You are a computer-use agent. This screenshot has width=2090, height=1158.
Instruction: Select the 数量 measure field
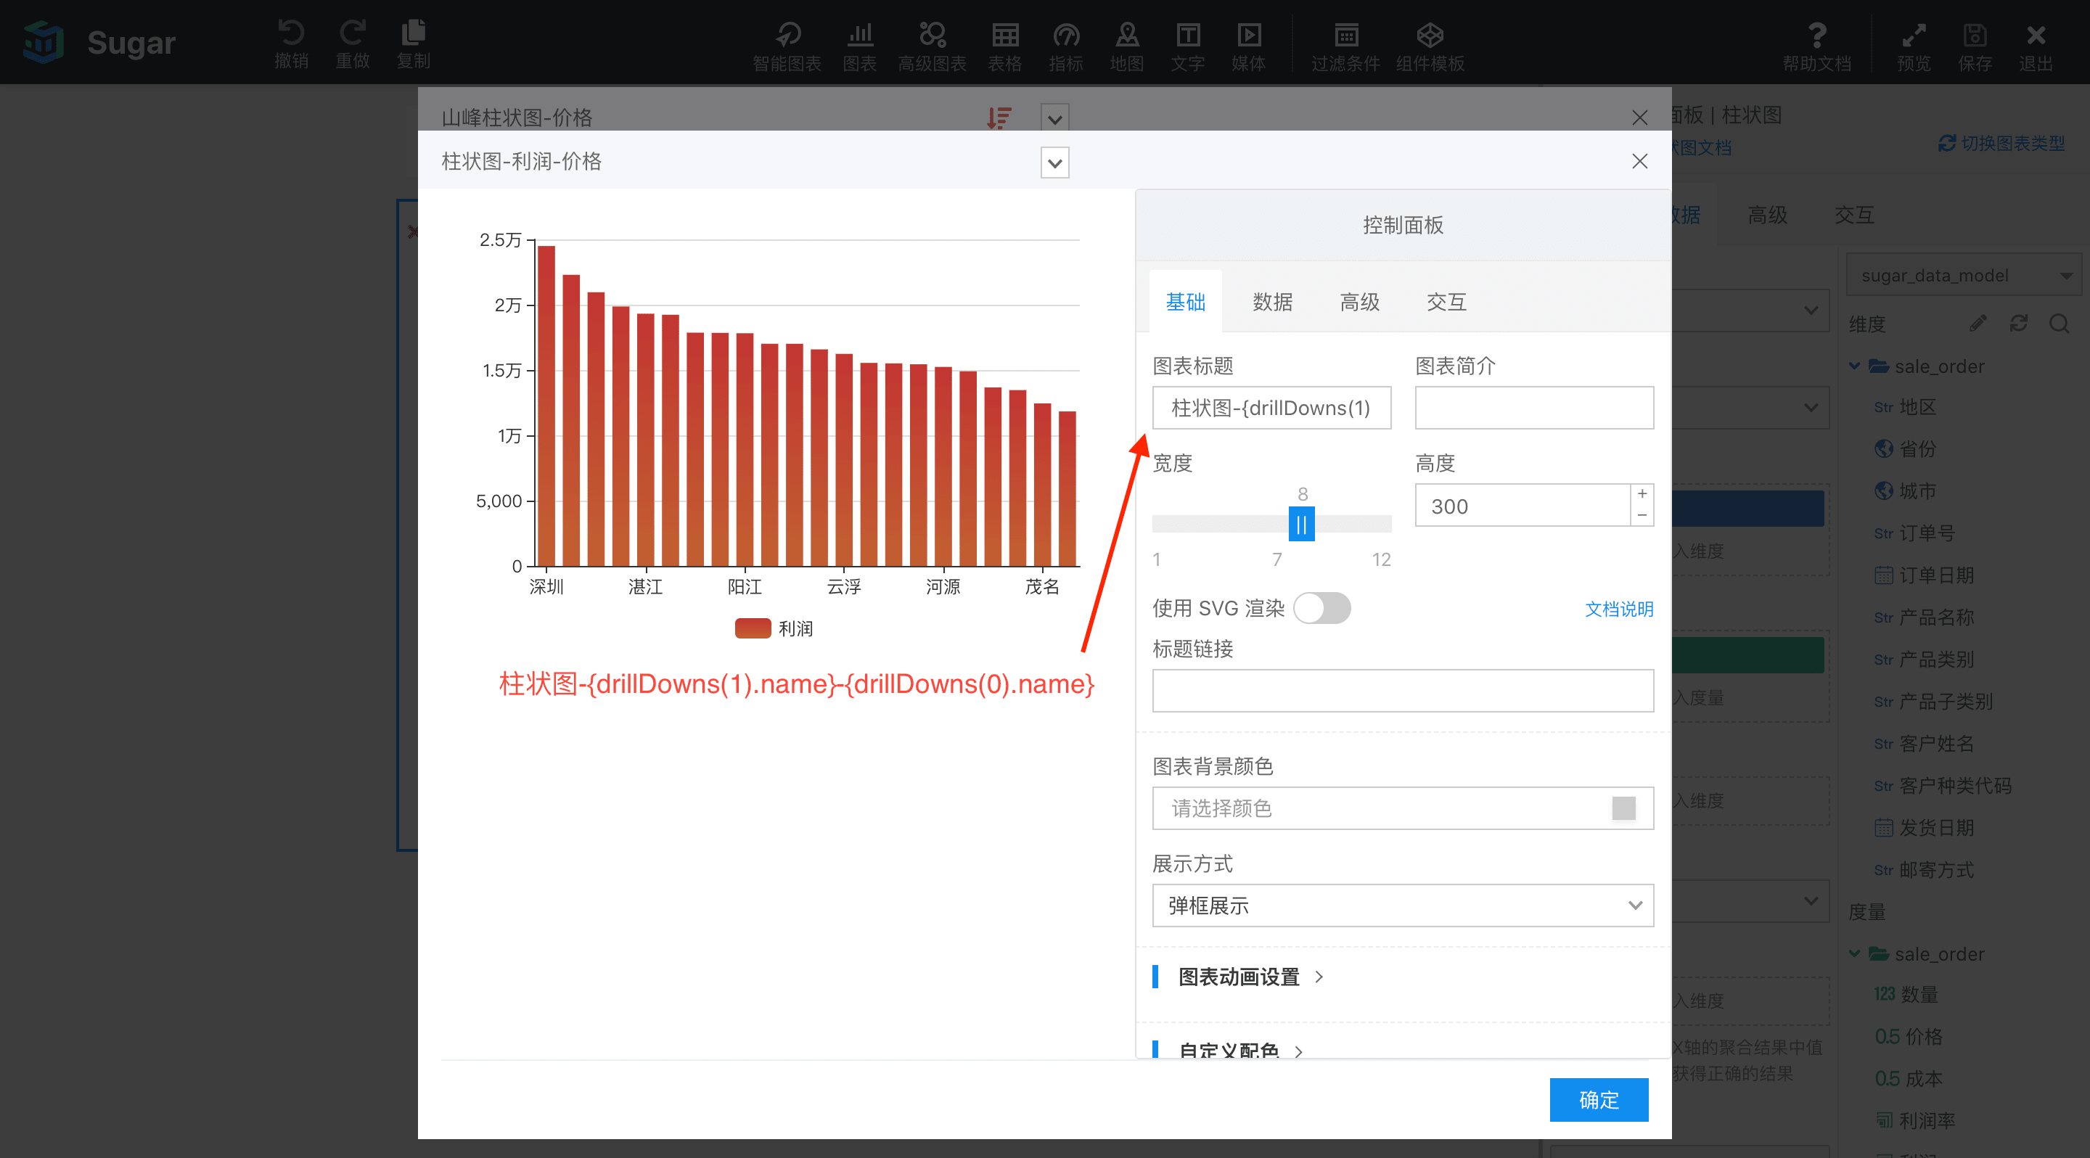(x=1906, y=994)
